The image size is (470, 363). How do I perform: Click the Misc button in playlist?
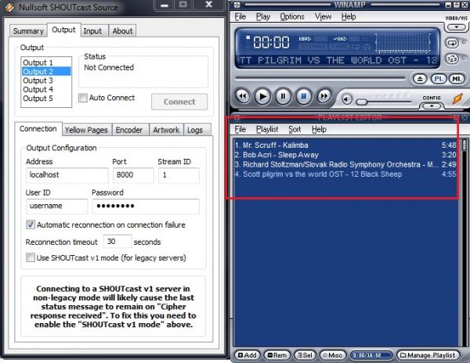(332, 355)
